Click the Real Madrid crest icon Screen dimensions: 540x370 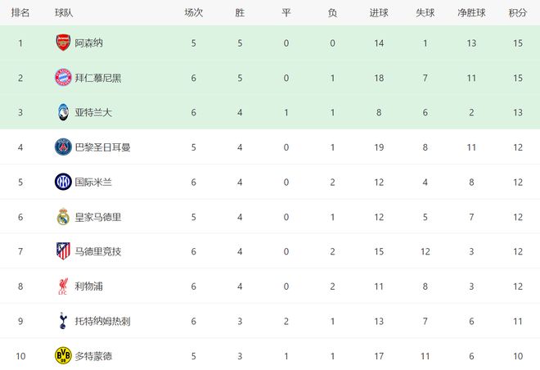click(63, 217)
